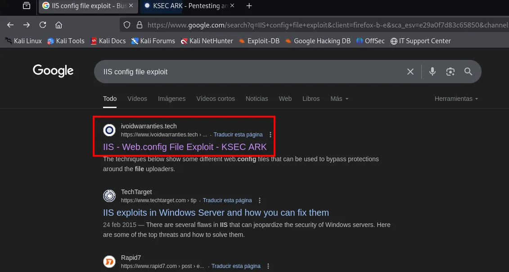Open a new tab with the plus button
The width and height of the screenshot is (509, 272).
pos(249,6)
